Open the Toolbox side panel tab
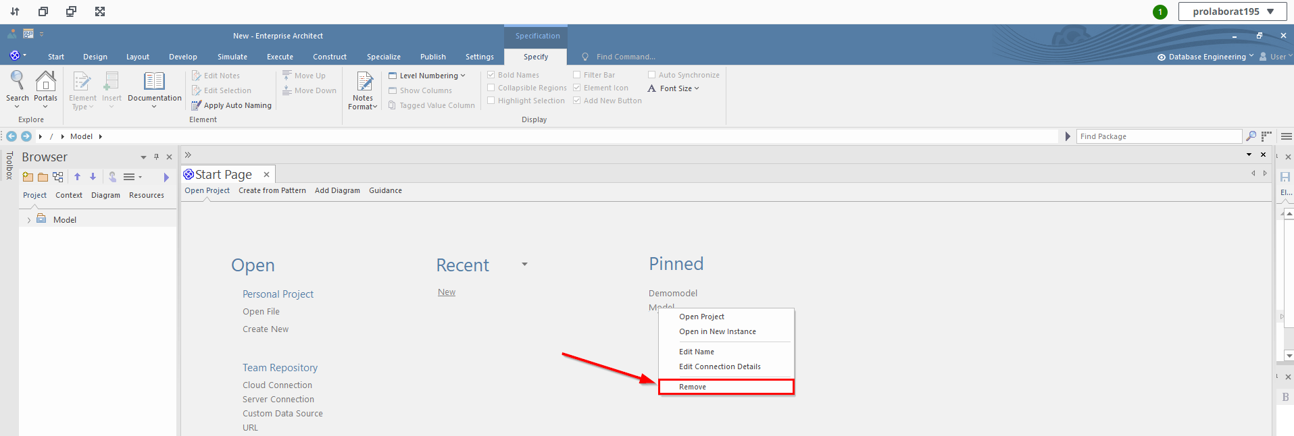The height and width of the screenshot is (436, 1294). pos(9,165)
